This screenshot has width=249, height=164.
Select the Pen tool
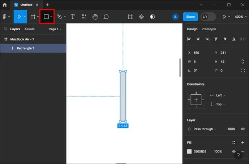[x=60, y=17]
